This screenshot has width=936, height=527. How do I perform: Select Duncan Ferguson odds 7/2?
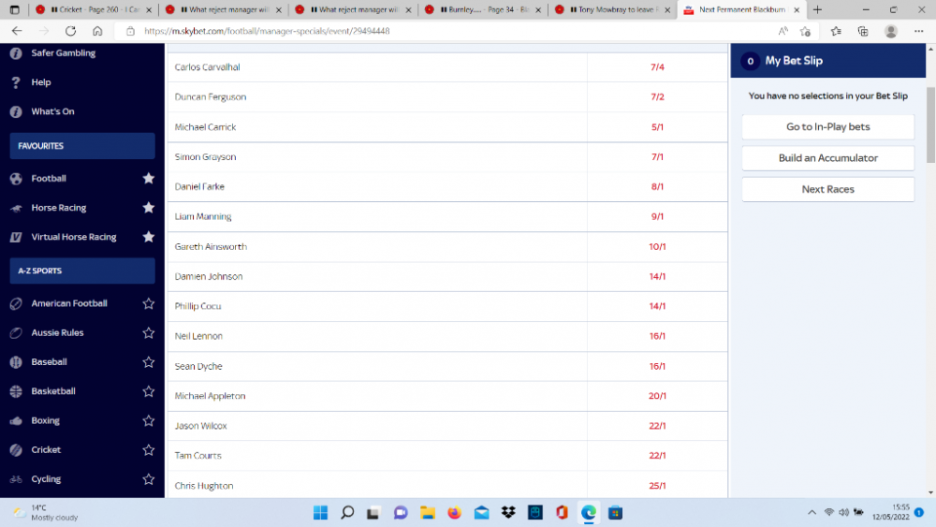(657, 97)
